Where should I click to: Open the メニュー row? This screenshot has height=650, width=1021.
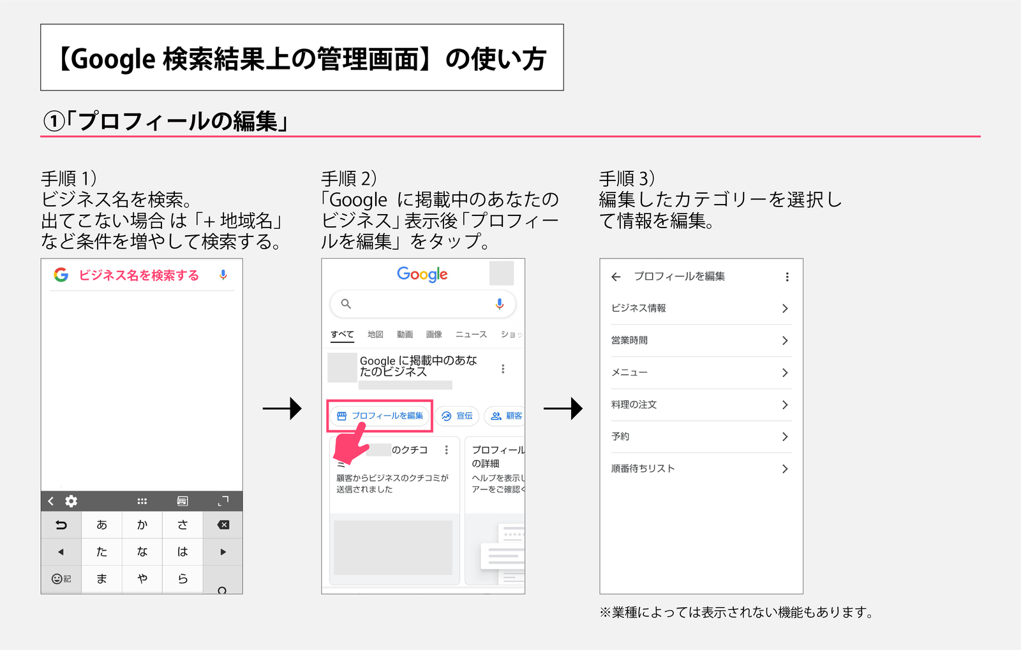701,372
